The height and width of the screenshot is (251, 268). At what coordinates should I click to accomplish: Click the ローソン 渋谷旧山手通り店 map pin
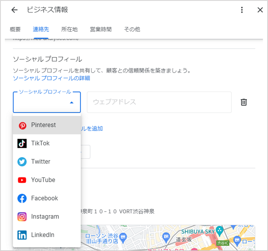pos(123,237)
